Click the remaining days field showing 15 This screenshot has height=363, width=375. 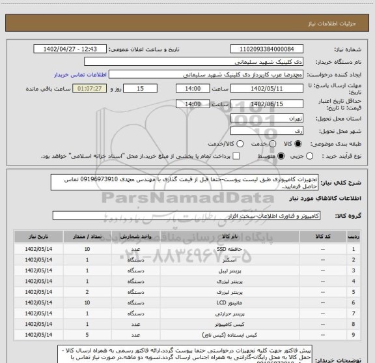(x=140, y=89)
